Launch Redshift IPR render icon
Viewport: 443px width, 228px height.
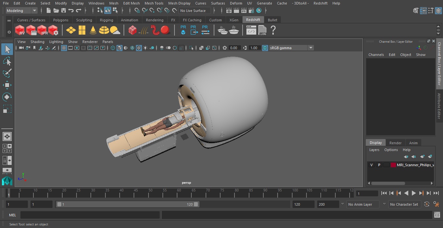42,30
